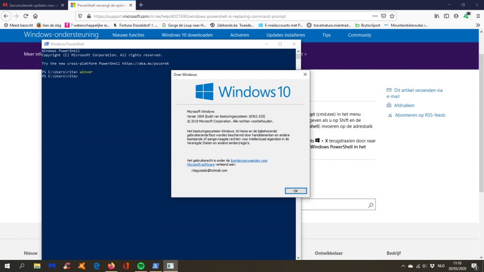Show hidden system tray icons chevron

click(403, 266)
